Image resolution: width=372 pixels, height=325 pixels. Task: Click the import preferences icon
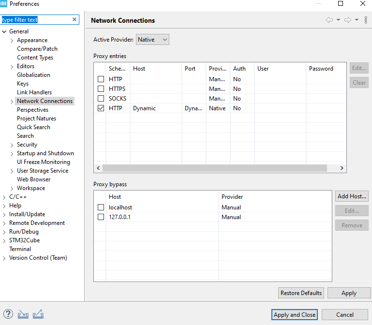(23, 314)
